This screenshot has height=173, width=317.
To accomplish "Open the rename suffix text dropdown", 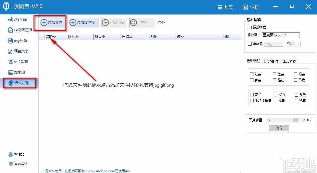I will pyautogui.click(x=274, y=43).
